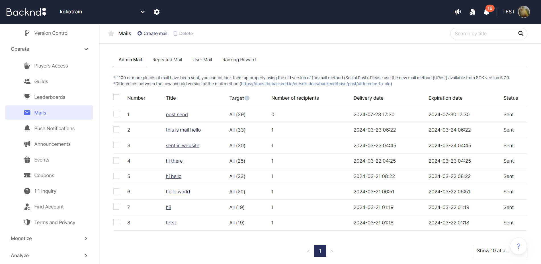The width and height of the screenshot is (541, 264).
Task: Open the 'hello world' mail link
Action: tap(178, 192)
